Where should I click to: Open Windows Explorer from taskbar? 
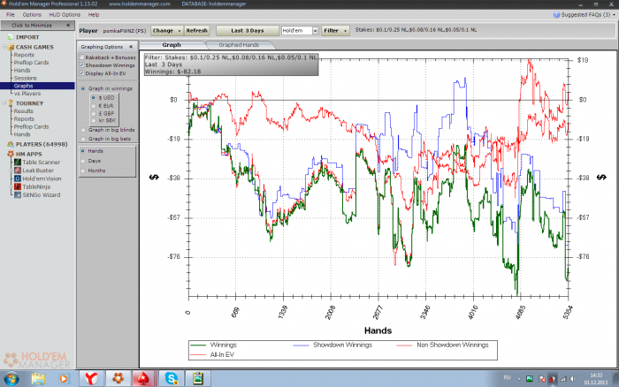(x=38, y=379)
